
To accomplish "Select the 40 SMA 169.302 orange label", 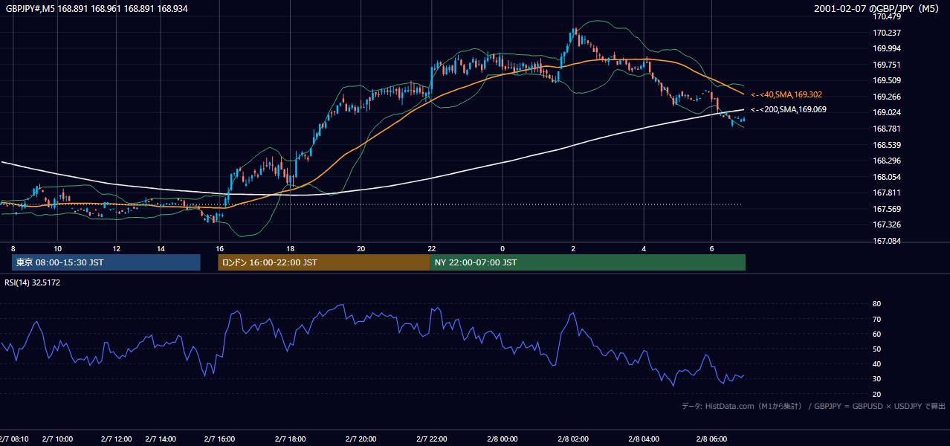I will click(x=786, y=95).
